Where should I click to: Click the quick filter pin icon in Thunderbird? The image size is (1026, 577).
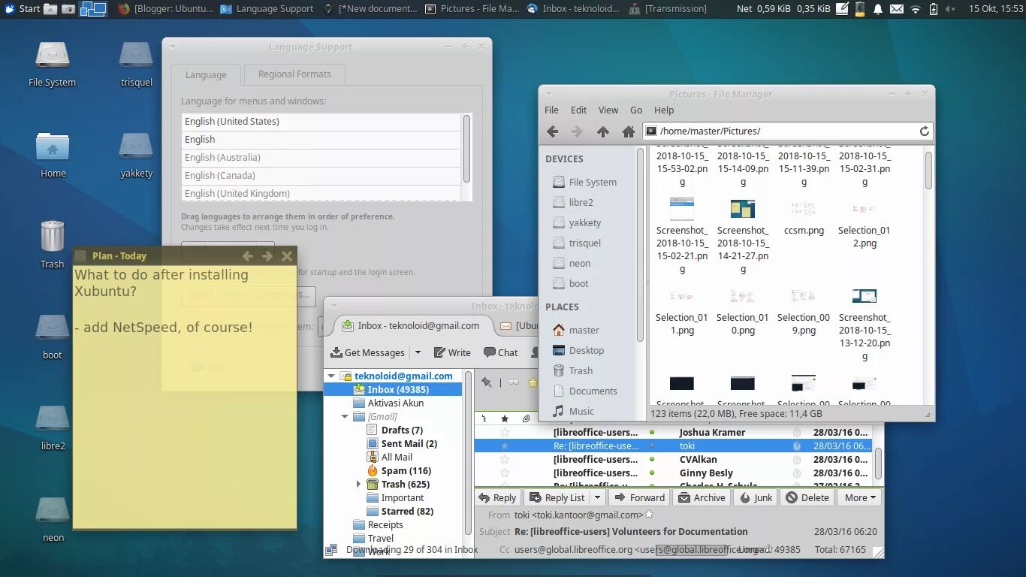(487, 382)
